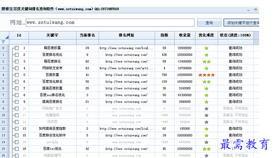Minimize the 搜推宝 window
Image resolution: width=273 pixels, height=158 pixels.
[248, 10]
